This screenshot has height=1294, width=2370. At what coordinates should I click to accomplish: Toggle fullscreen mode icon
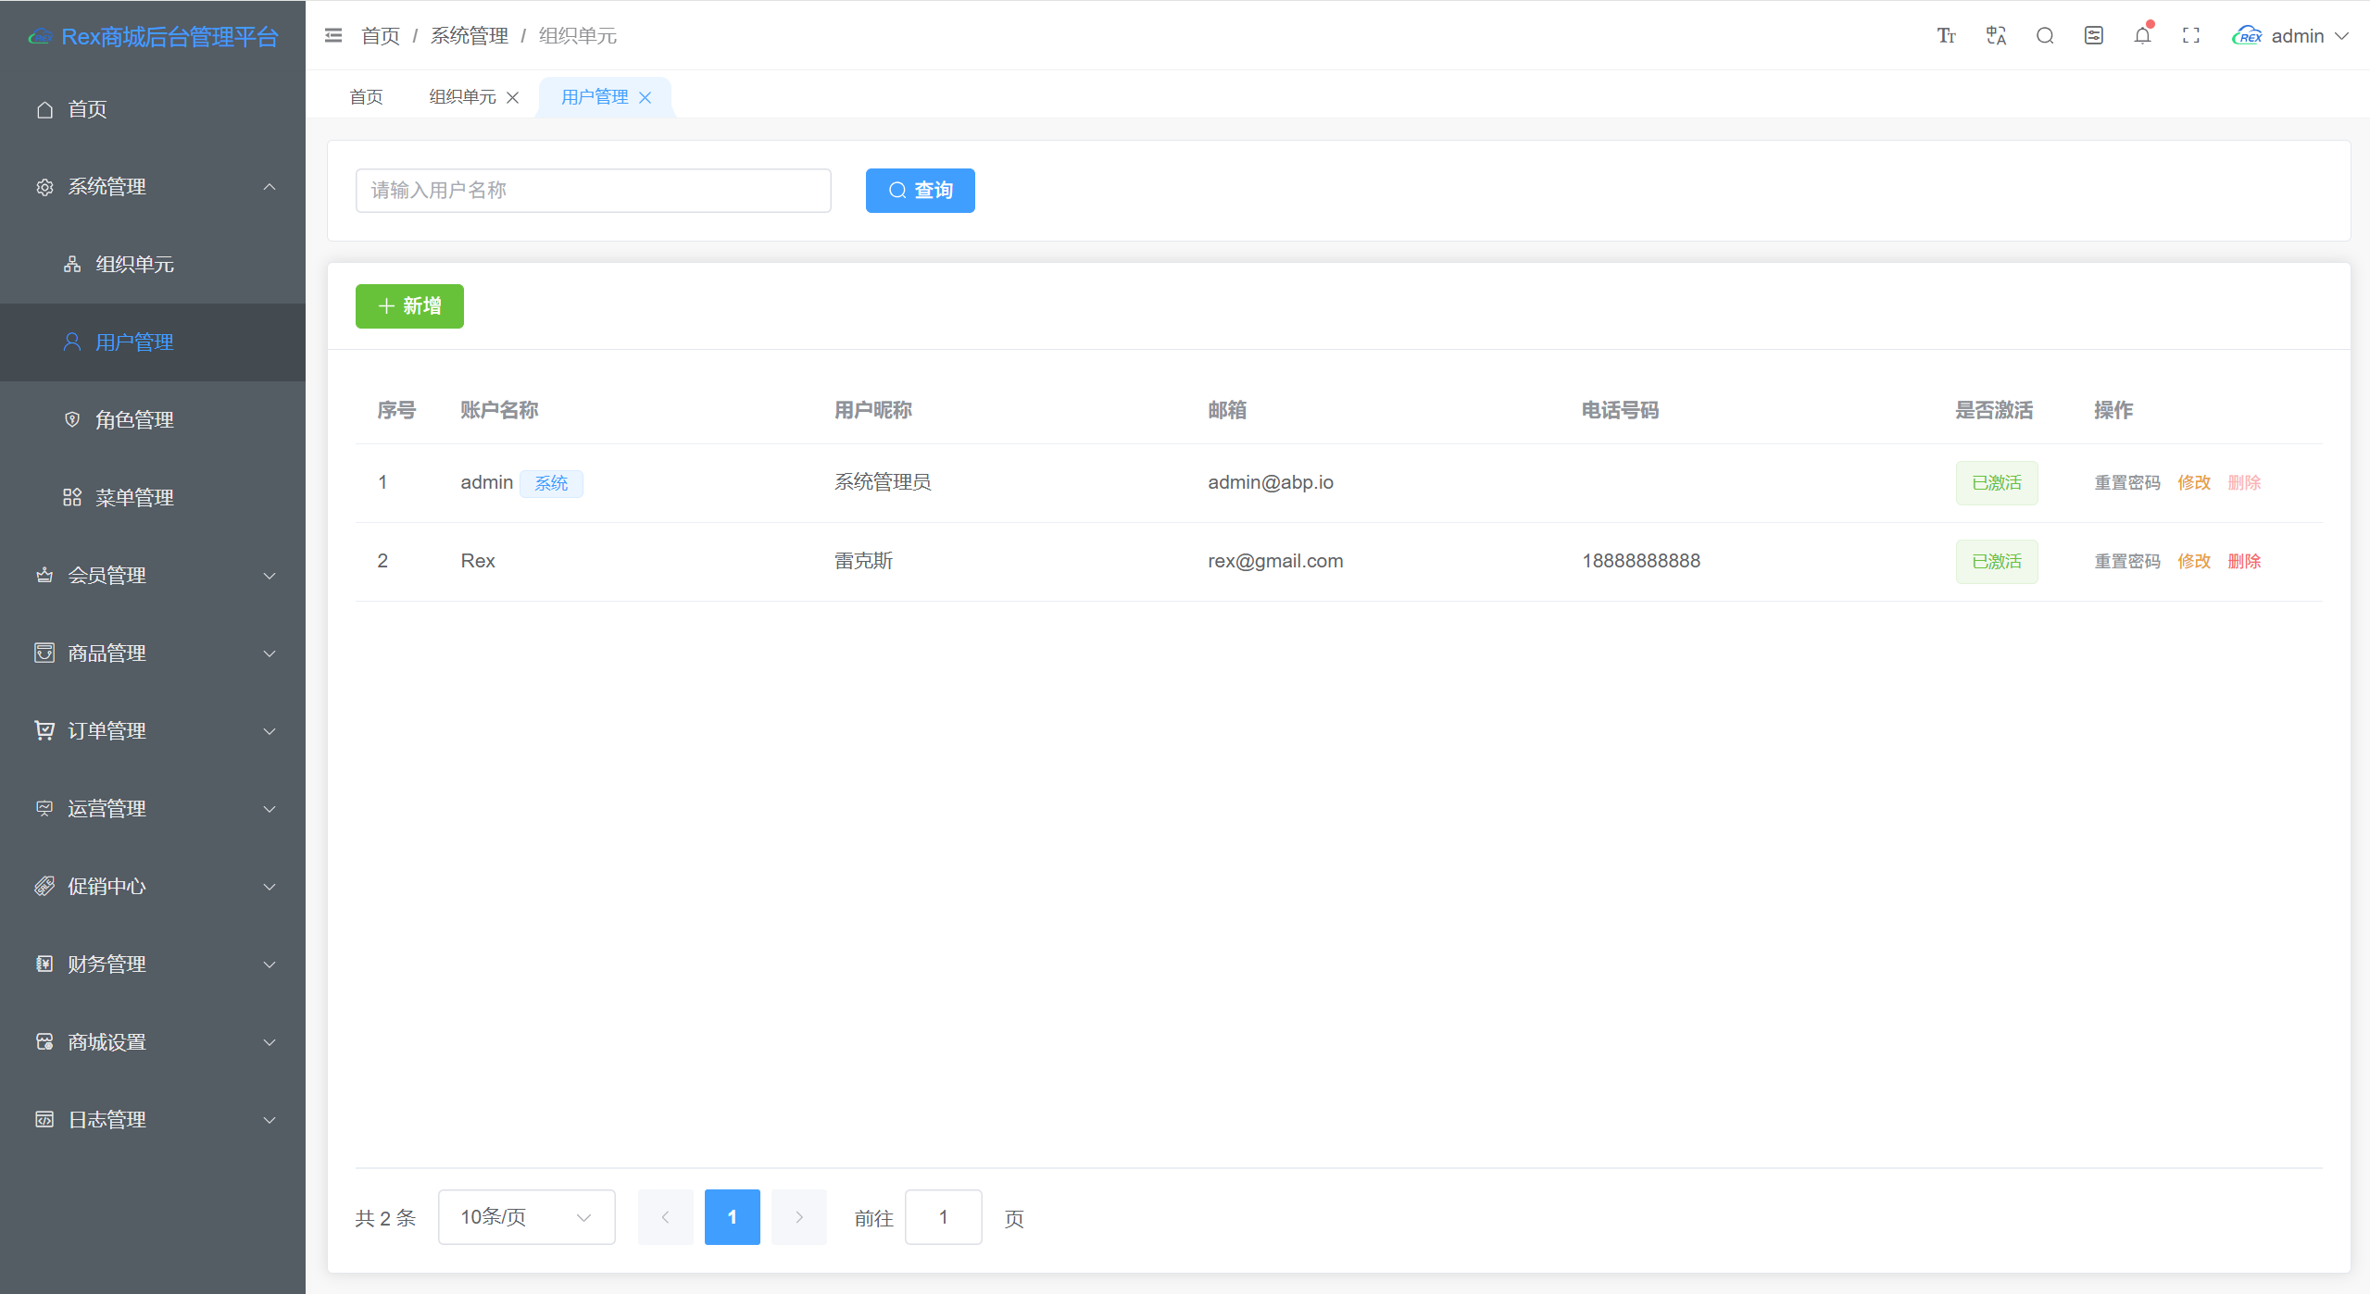(x=2190, y=35)
